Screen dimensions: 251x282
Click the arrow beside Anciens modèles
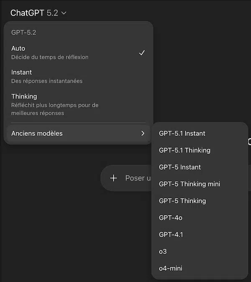pyautogui.click(x=143, y=133)
